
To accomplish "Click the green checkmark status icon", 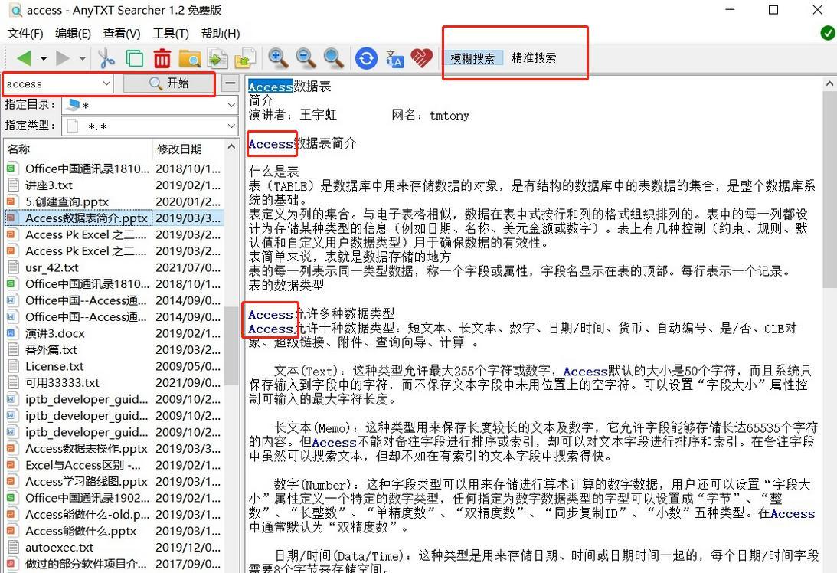I will click(x=827, y=32).
